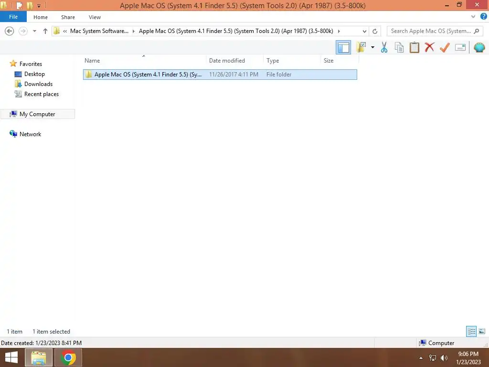Open Recent places in navigation pane
This screenshot has height=367, width=489.
pyautogui.click(x=42, y=94)
